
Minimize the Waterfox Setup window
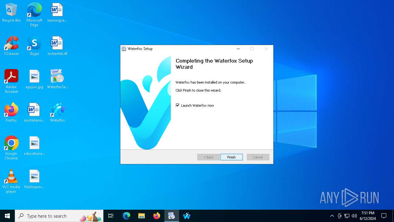tap(238, 49)
